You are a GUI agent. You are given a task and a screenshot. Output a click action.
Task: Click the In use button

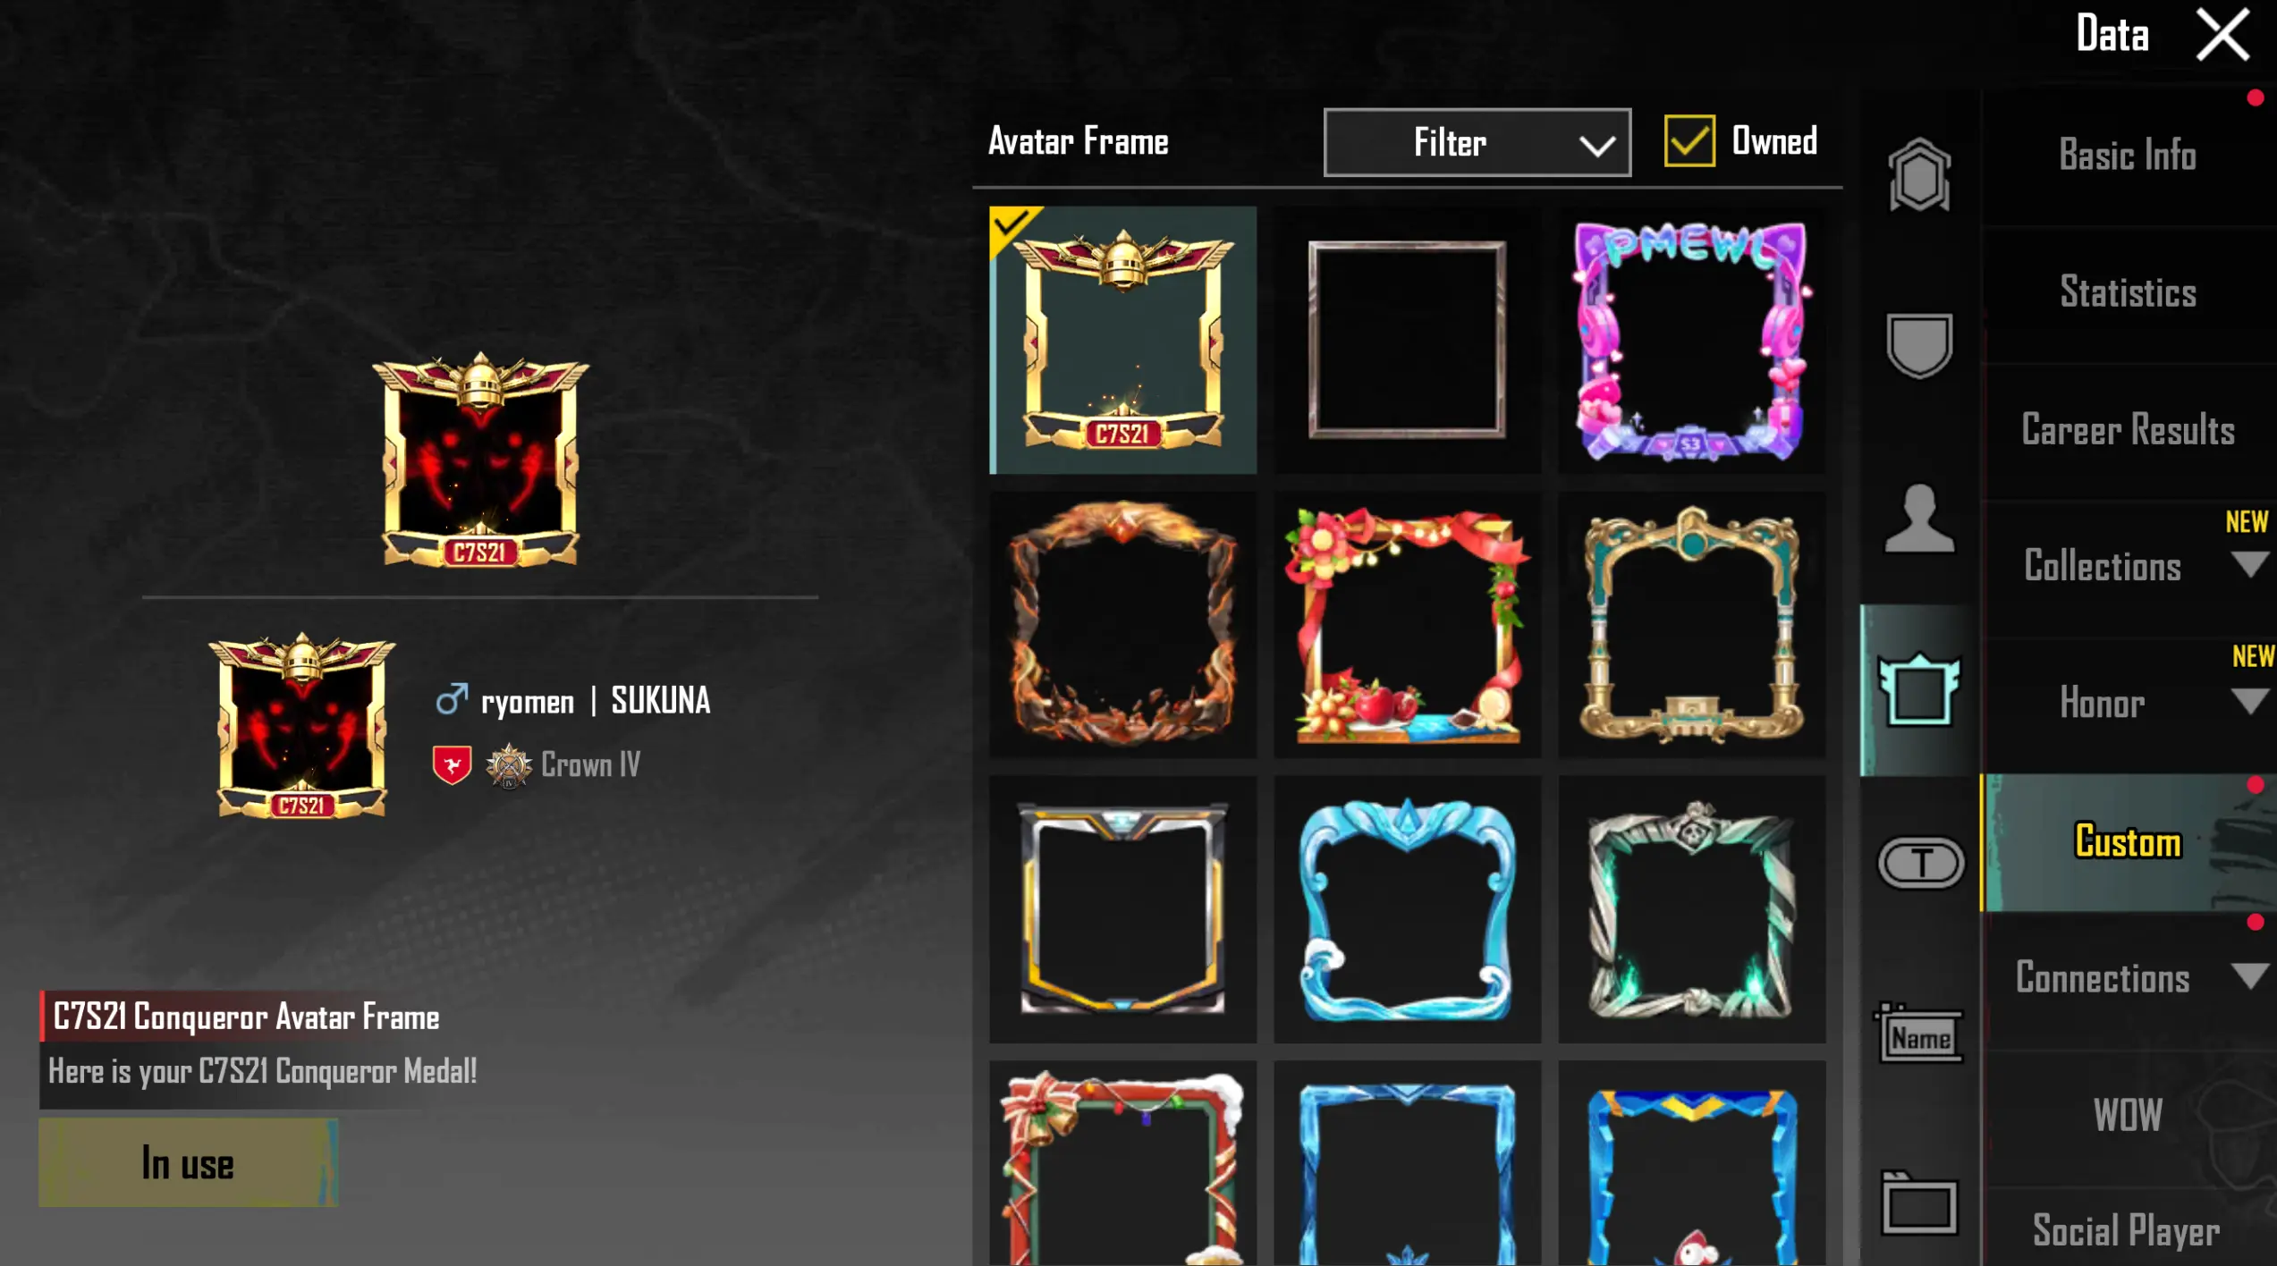click(x=188, y=1163)
